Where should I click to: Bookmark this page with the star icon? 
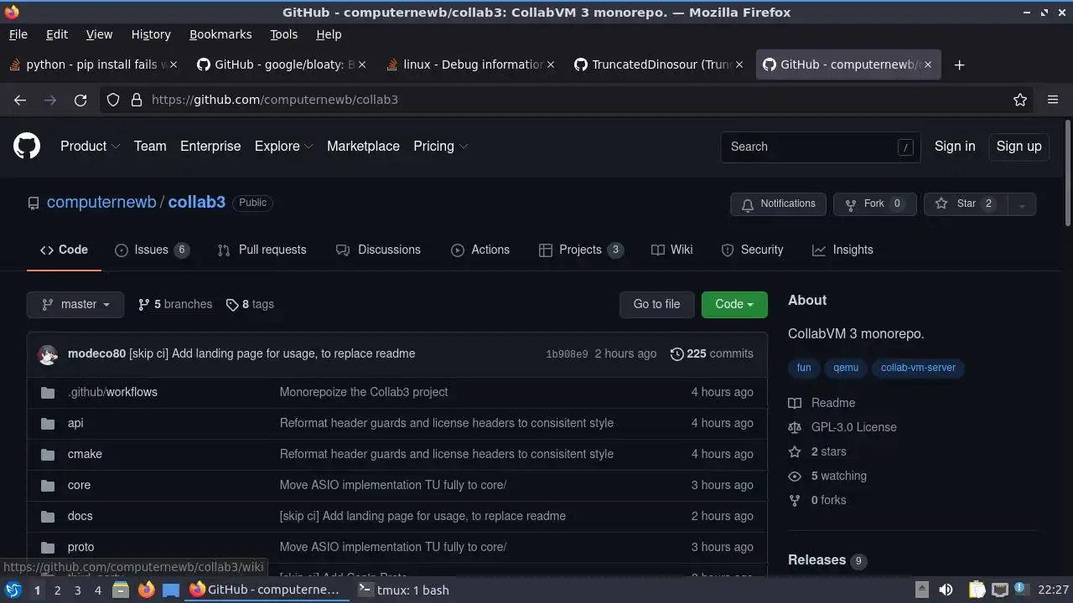pyautogui.click(x=1020, y=100)
